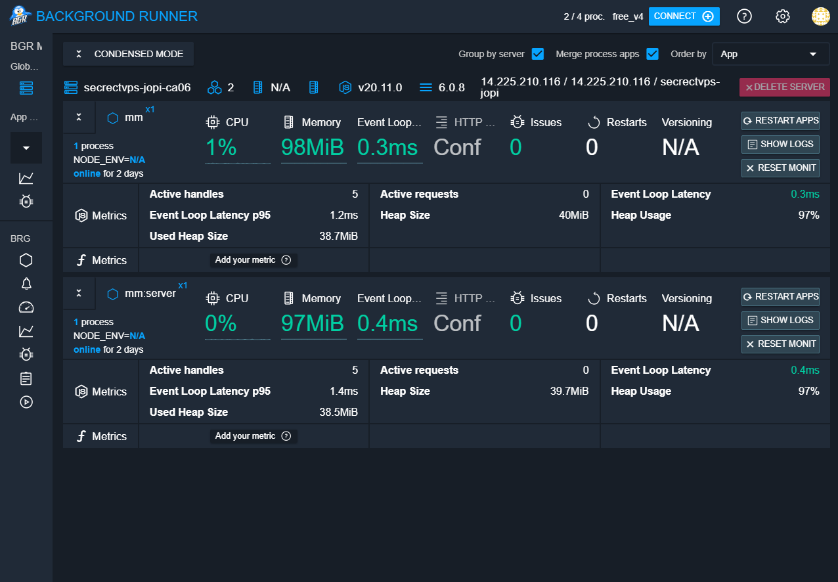Toggle the Merge process apps checkbox
The width and height of the screenshot is (838, 582).
pyautogui.click(x=652, y=54)
